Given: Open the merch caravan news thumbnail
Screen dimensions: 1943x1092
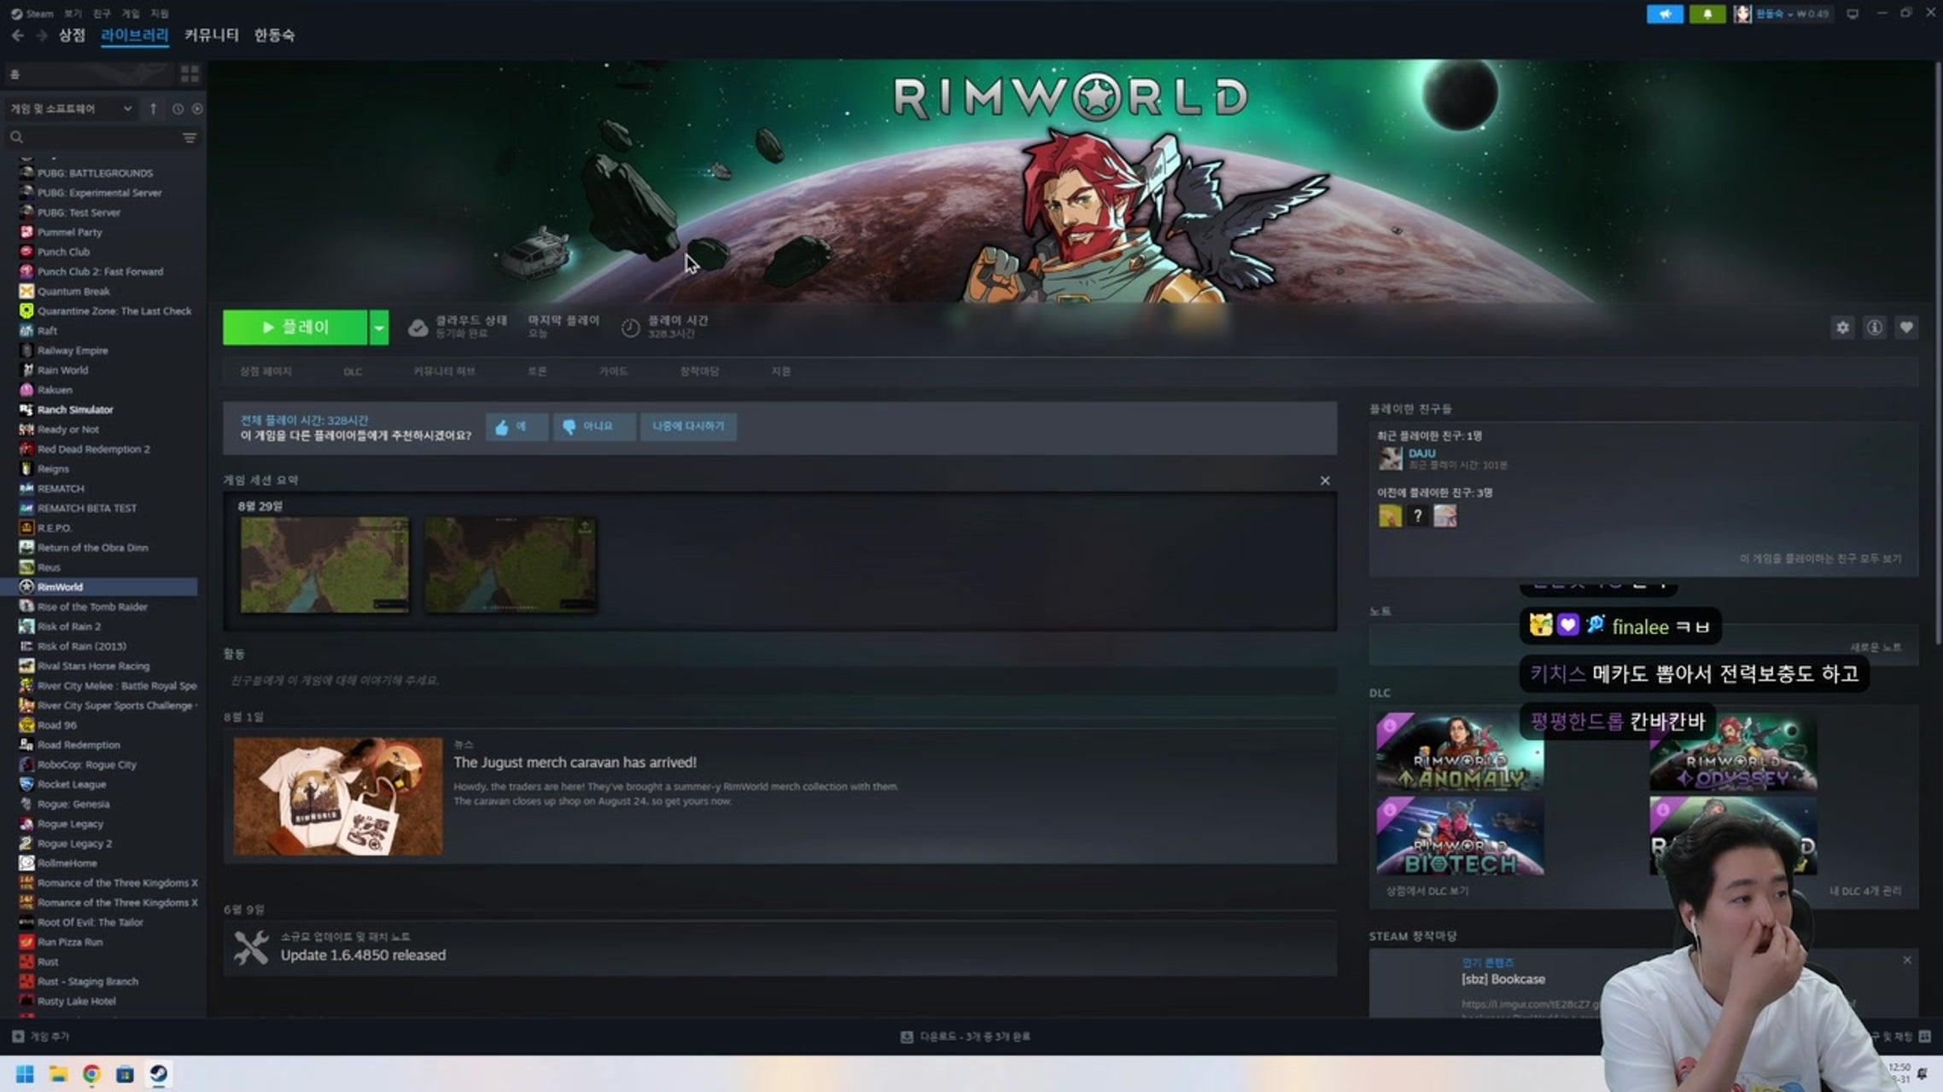Looking at the screenshot, I should [x=338, y=797].
